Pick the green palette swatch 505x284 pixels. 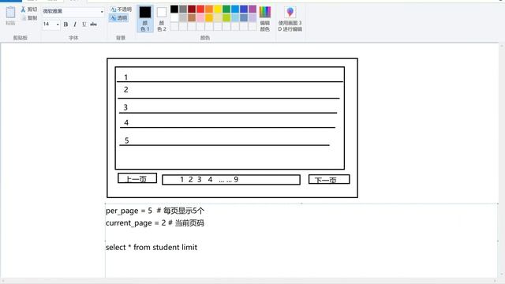tap(226, 9)
